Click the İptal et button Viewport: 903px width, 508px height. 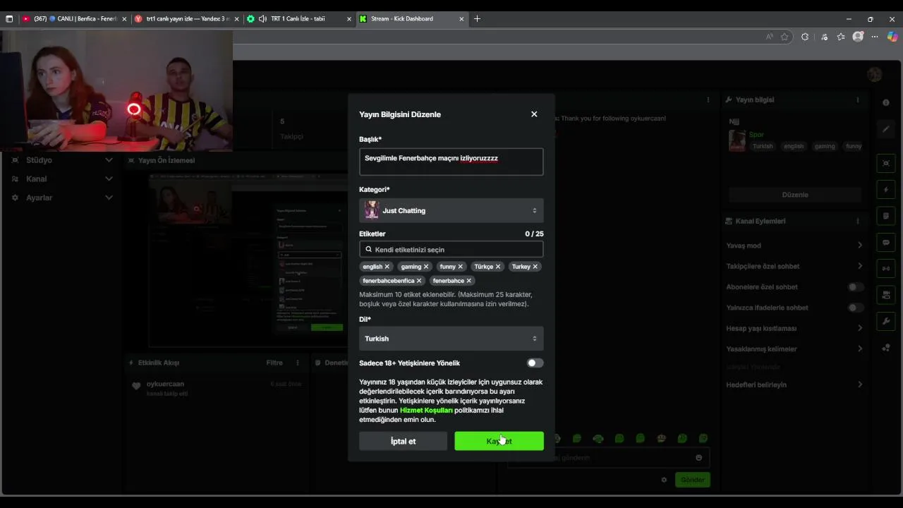(403, 441)
